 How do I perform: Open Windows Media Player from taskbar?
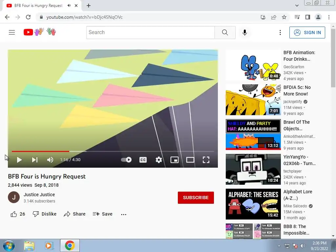[x=49, y=245]
